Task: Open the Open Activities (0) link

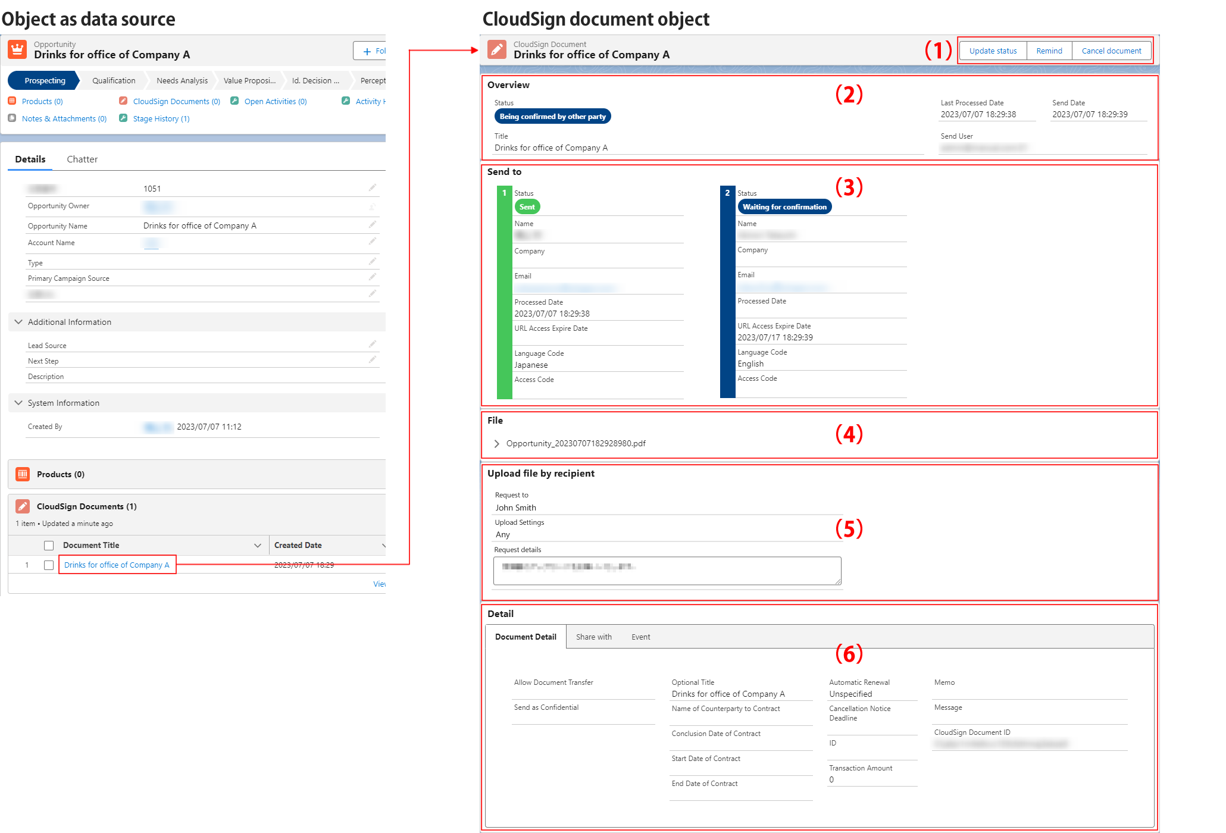Action: coord(276,102)
